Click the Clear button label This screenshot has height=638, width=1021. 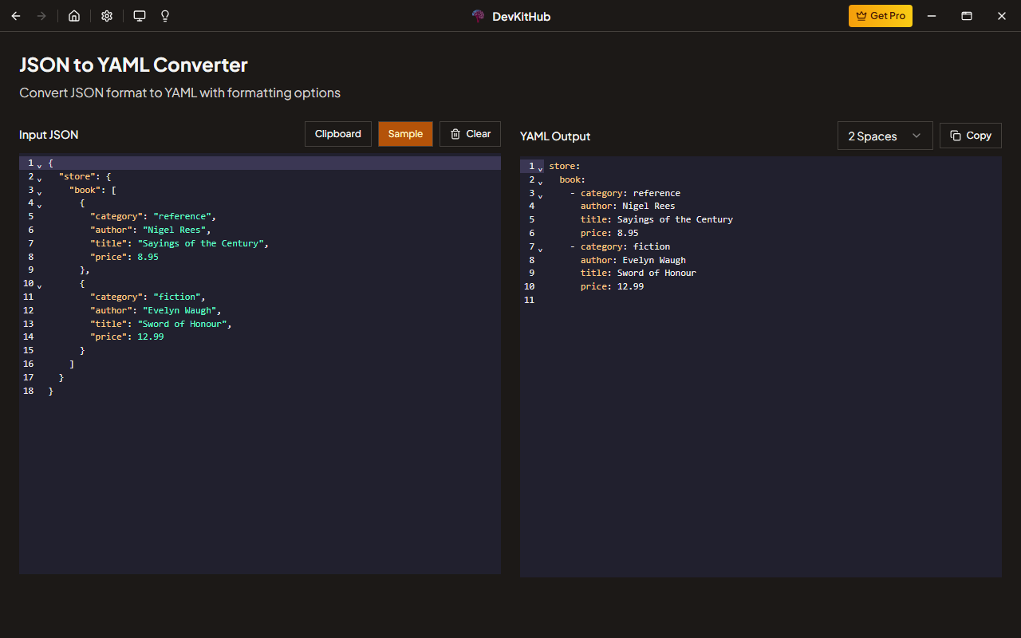tap(479, 134)
